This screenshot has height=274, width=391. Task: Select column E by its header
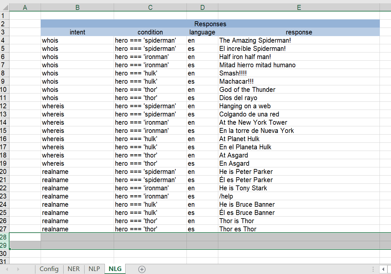coord(299,7)
